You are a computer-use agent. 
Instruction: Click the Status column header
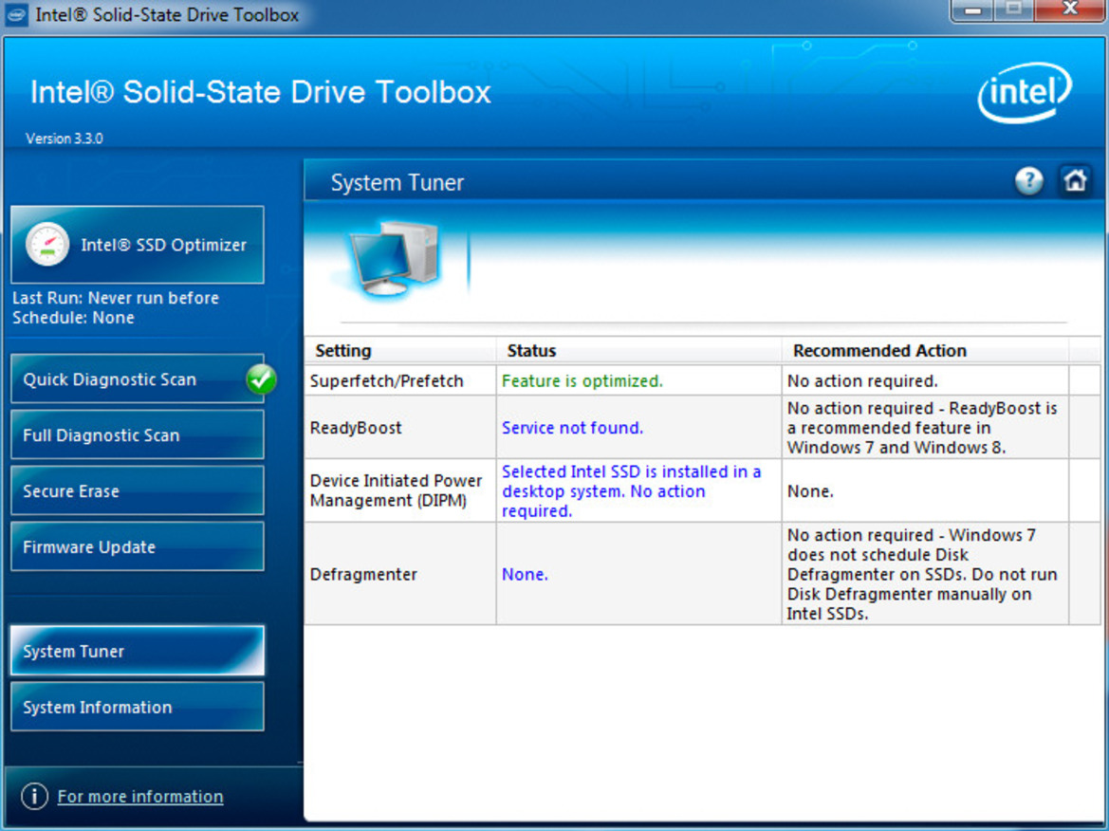[638, 351]
